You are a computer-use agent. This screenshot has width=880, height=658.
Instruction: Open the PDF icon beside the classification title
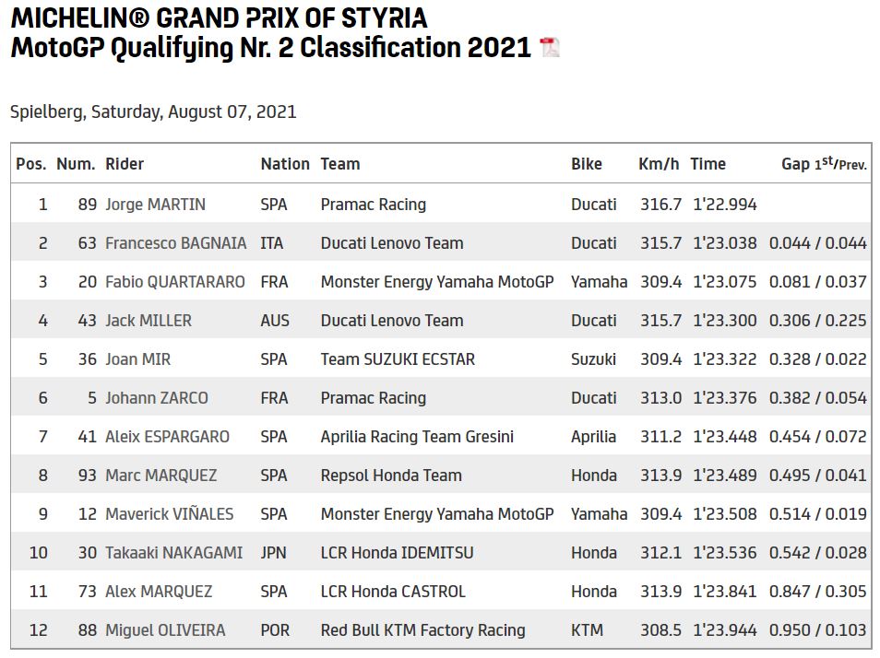(550, 48)
